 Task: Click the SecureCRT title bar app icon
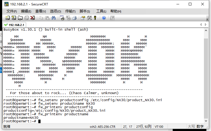click(x=6, y=4)
